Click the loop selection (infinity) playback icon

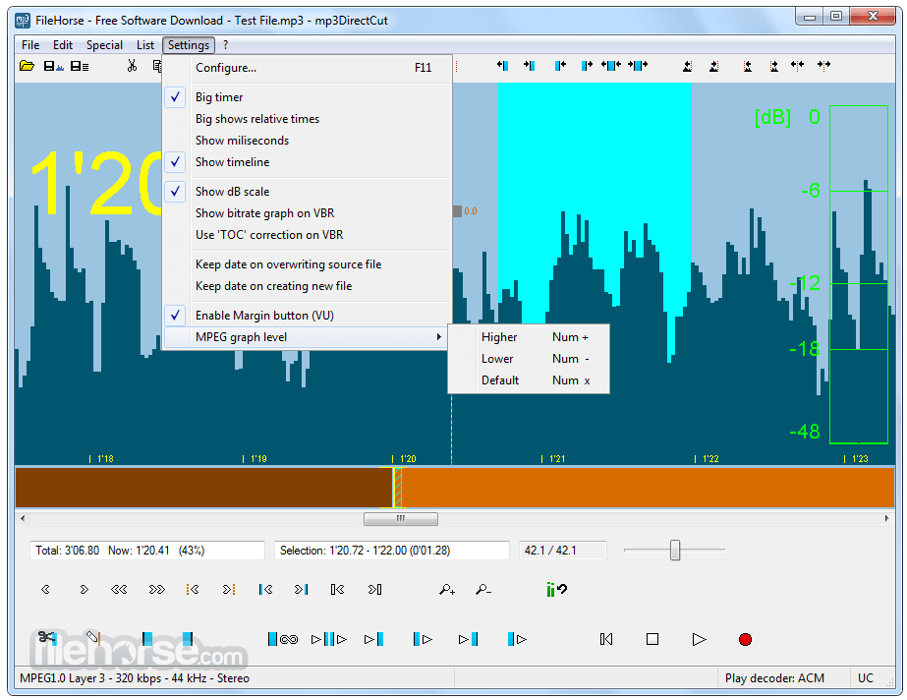point(283,639)
